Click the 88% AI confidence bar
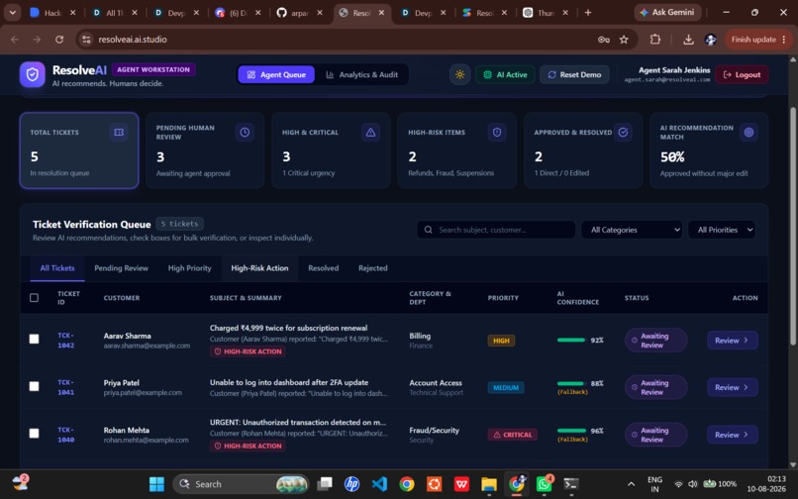 point(571,383)
